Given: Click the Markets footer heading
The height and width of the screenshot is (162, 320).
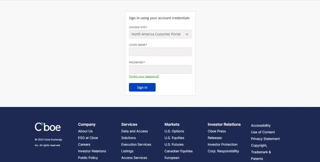Looking at the screenshot, I should click(172, 124).
